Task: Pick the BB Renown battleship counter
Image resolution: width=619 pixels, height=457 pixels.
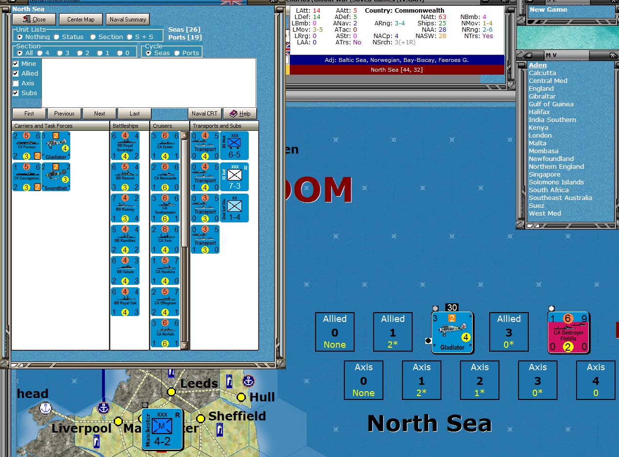Action: pos(125,177)
